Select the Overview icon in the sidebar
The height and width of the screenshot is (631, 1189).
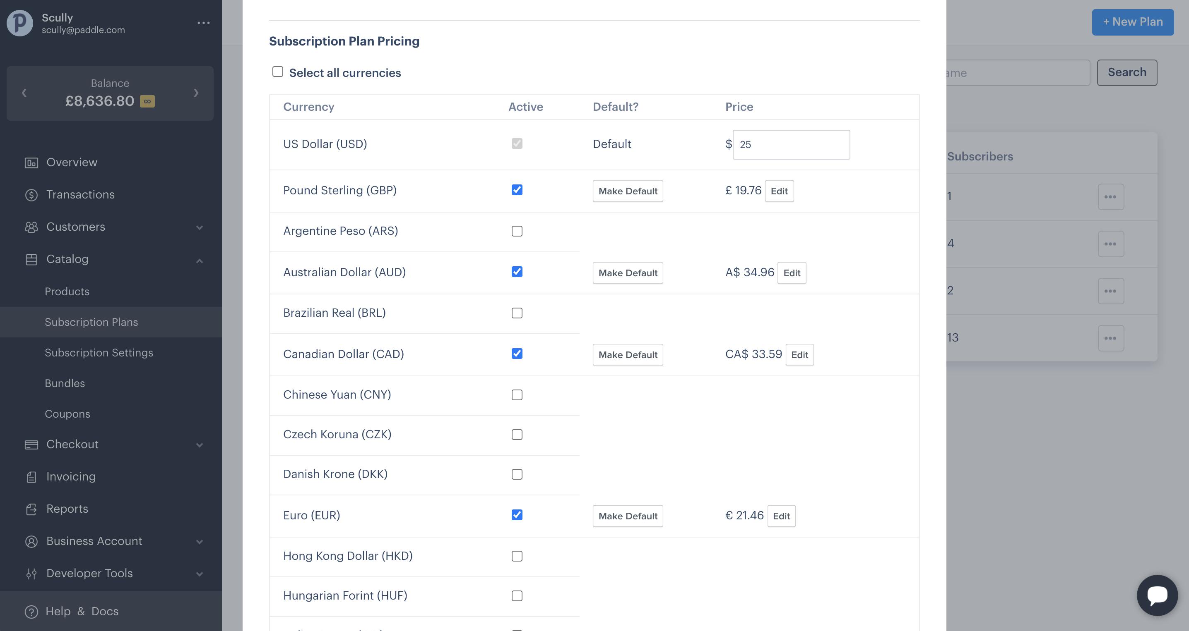[x=31, y=162]
